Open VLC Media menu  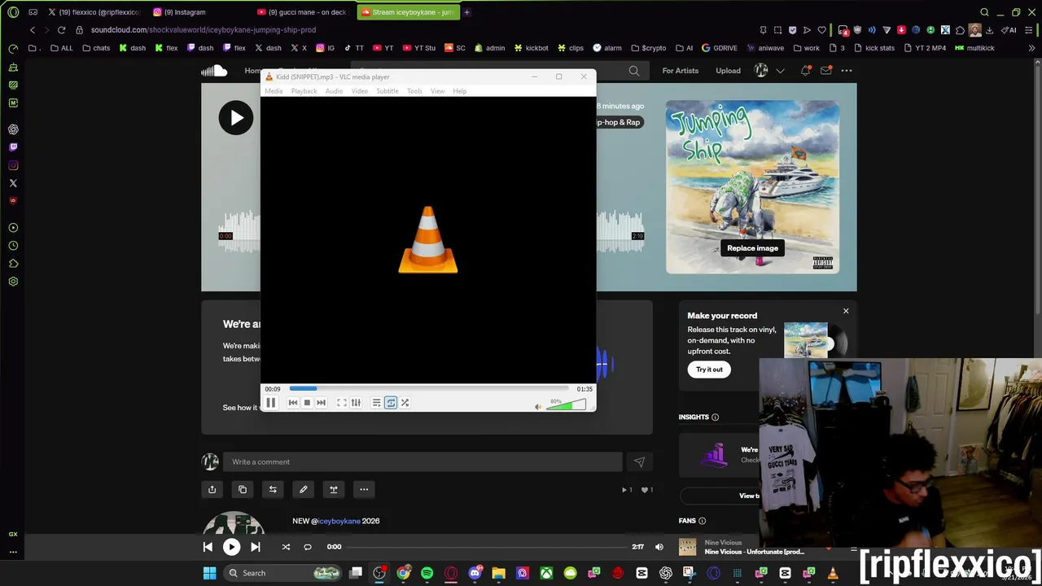click(274, 91)
